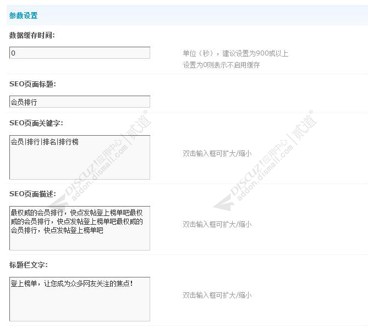The image size is (368, 328).
Task: Click the SEO页面关键字 label
Action: pyautogui.click(x=36, y=123)
